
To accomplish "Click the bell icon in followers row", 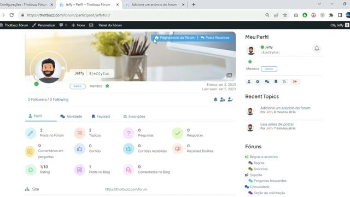I will click(x=215, y=100).
